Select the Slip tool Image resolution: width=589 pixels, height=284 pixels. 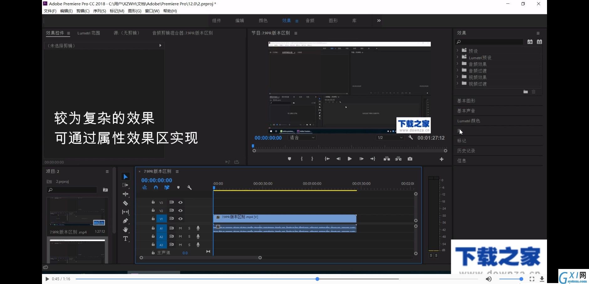(x=125, y=212)
